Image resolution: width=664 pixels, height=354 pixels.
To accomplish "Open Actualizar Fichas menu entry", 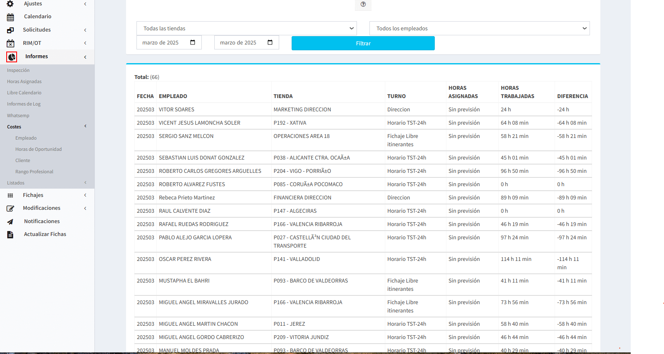I will (45, 234).
